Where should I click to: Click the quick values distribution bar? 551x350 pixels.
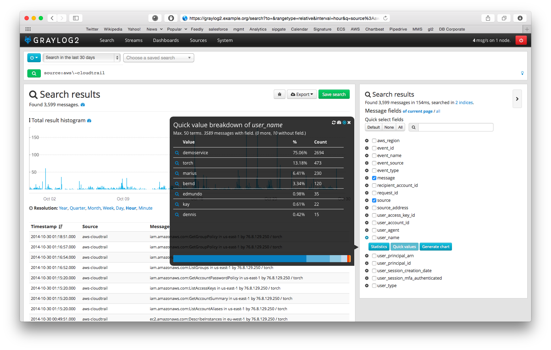coord(262,259)
